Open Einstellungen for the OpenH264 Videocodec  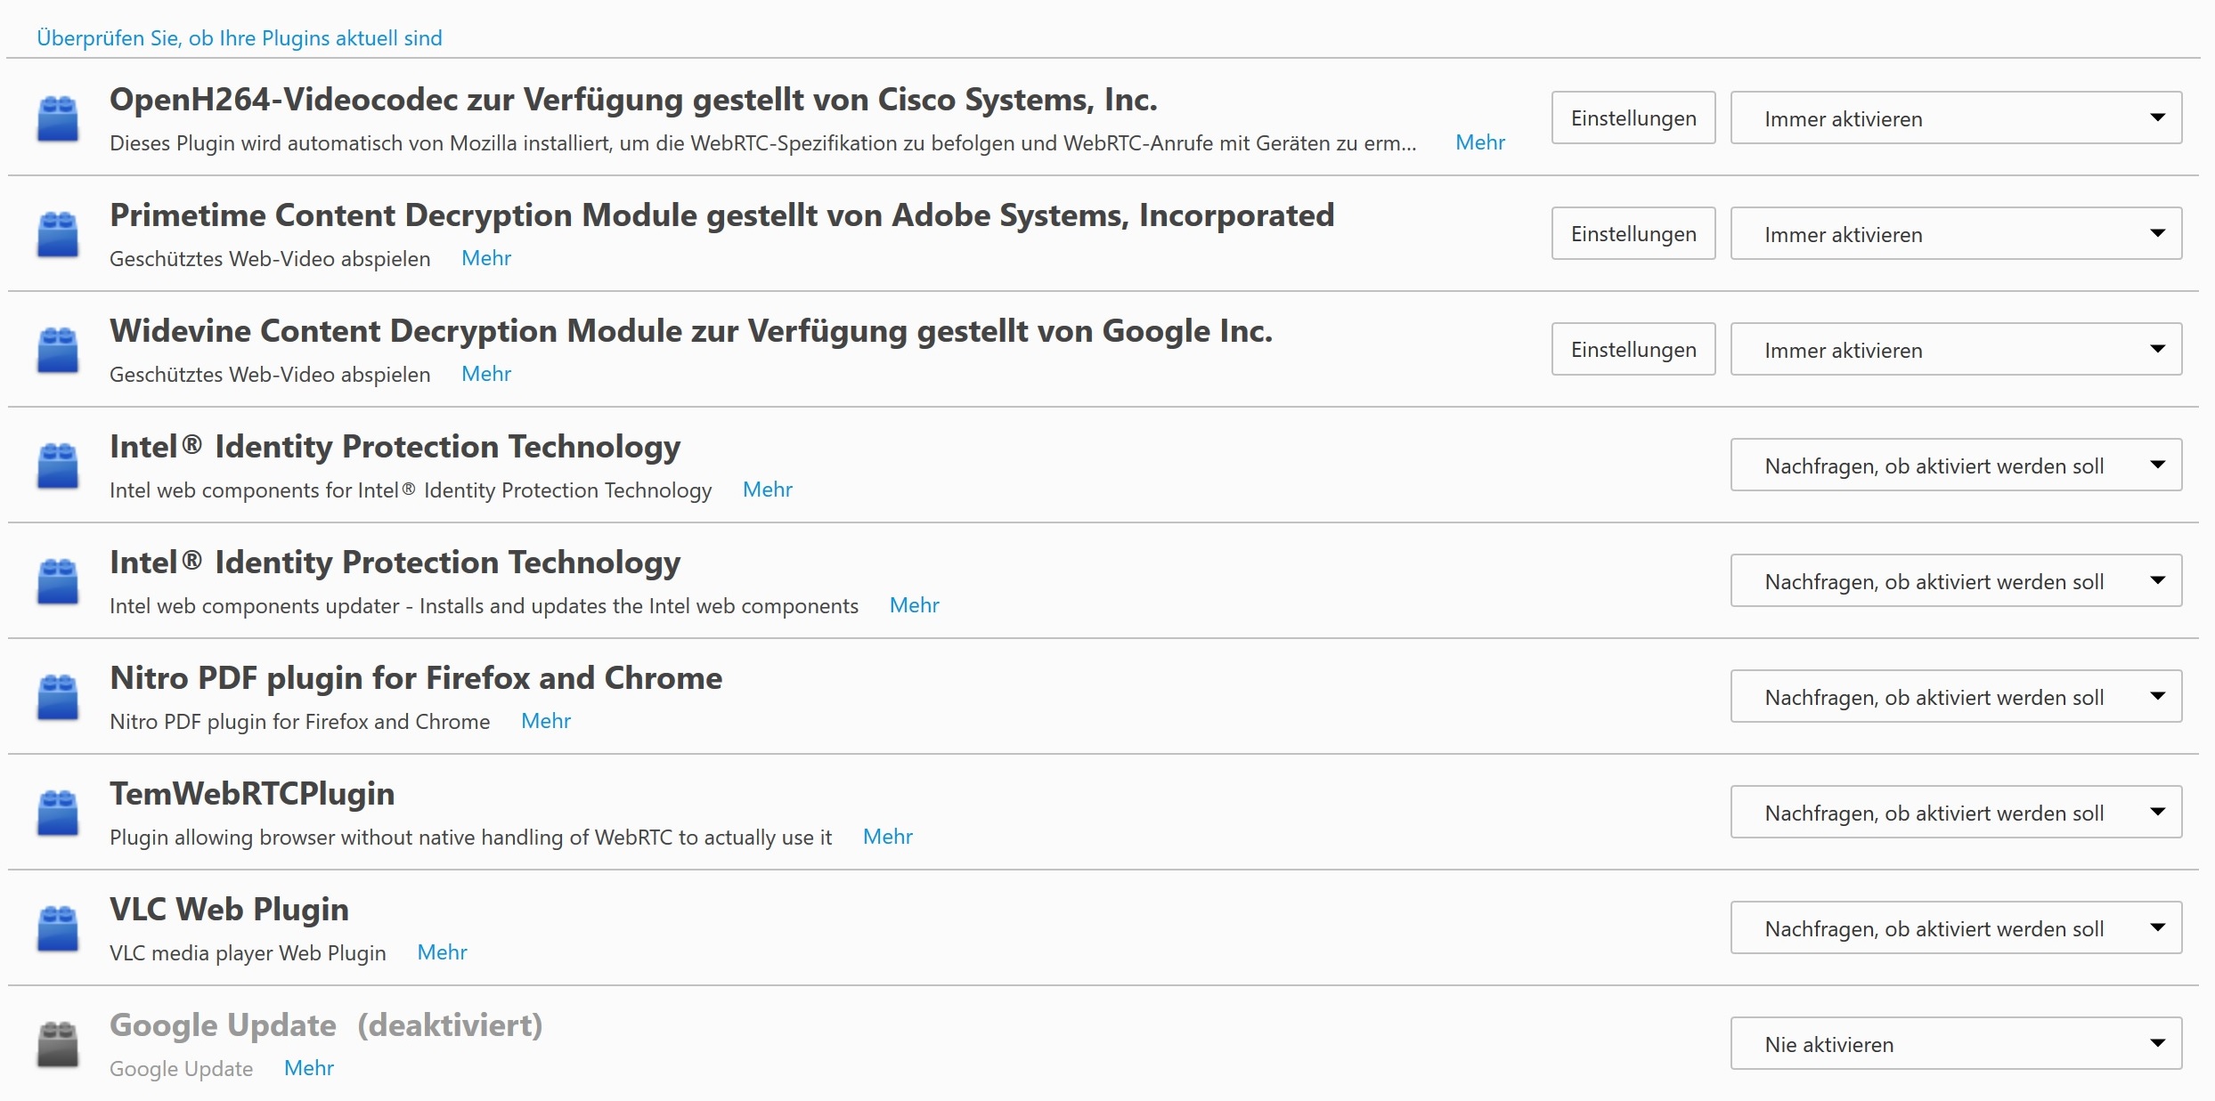(1633, 118)
